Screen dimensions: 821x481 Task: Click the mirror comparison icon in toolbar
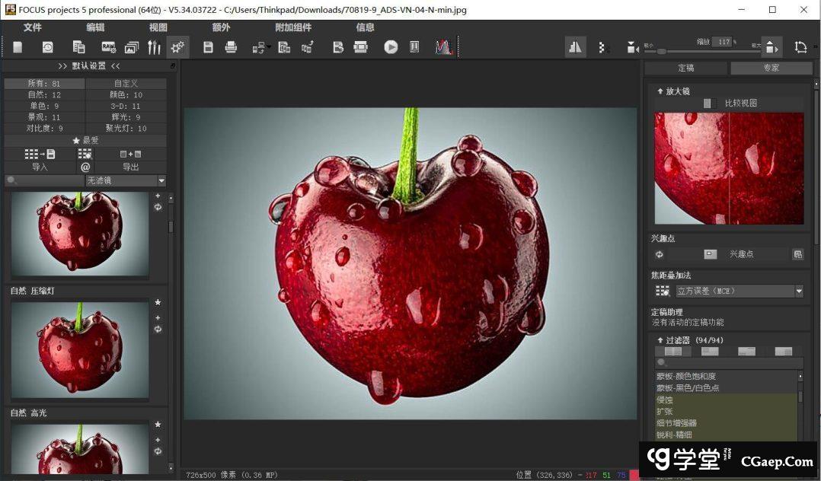pos(575,47)
